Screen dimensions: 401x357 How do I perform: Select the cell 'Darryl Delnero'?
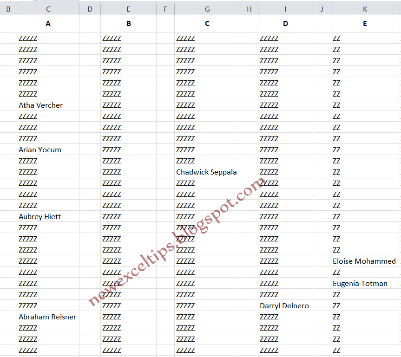[285, 305]
